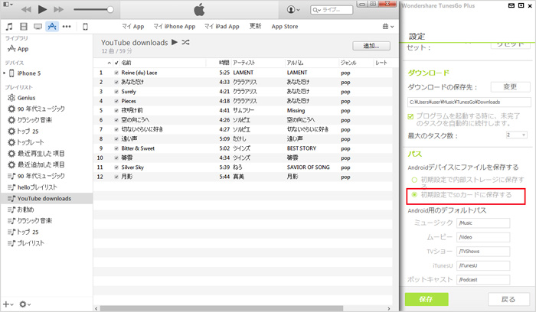Open the App Store tab
The height and width of the screenshot is (312, 536).
click(x=285, y=26)
